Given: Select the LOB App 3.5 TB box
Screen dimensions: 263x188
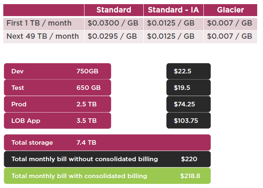Looking at the screenshot, I should click(x=58, y=120).
